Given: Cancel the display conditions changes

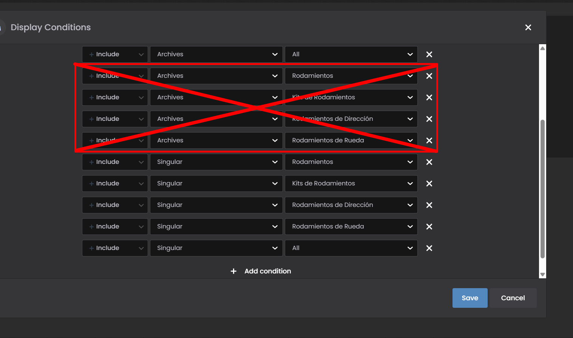Looking at the screenshot, I should 513,298.
